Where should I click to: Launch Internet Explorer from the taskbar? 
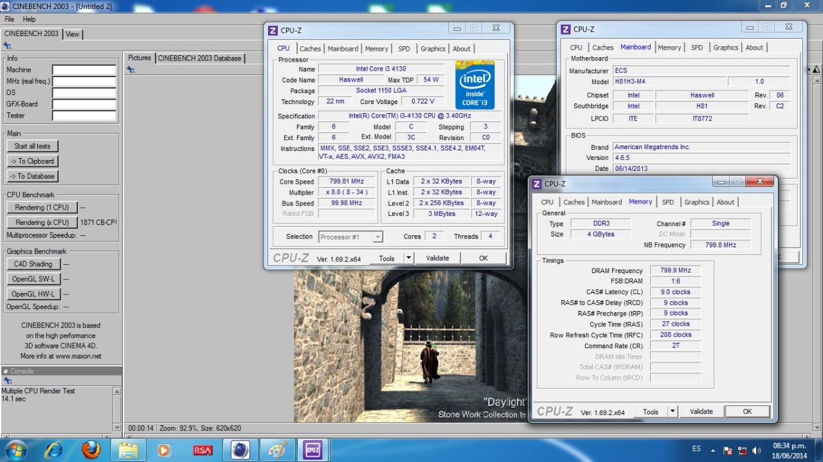click(54, 450)
